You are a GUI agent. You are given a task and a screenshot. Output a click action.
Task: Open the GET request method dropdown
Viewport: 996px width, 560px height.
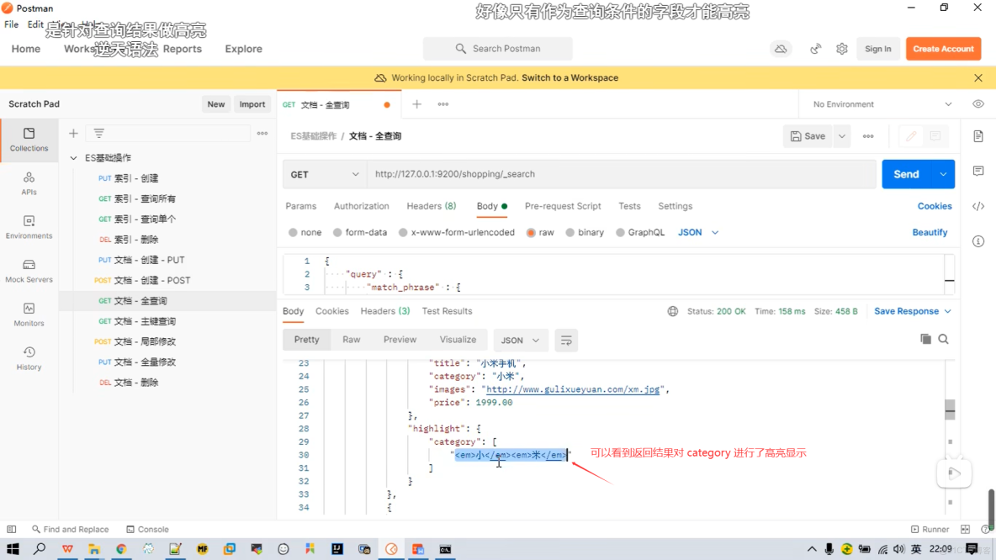(x=324, y=174)
